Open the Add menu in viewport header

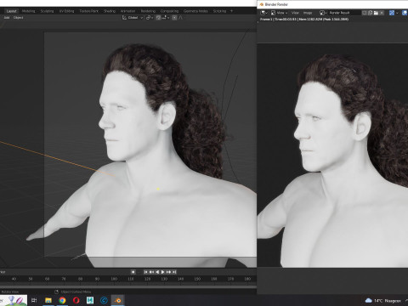7,18
